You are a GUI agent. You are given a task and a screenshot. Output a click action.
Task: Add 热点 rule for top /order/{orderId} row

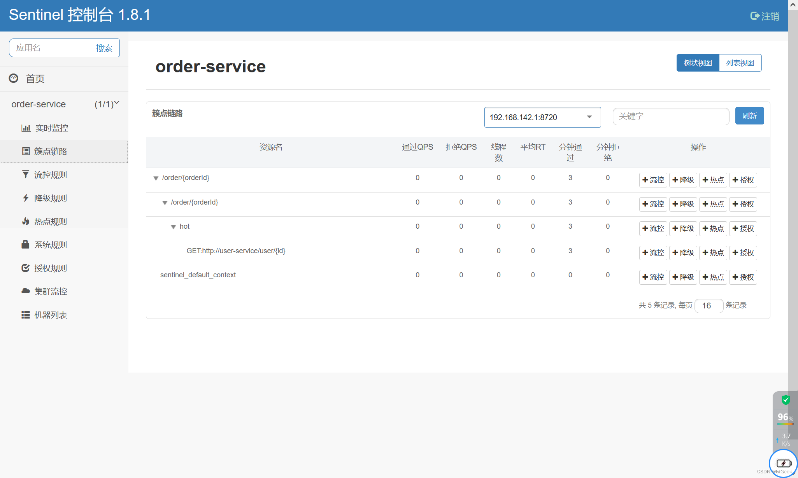(713, 180)
